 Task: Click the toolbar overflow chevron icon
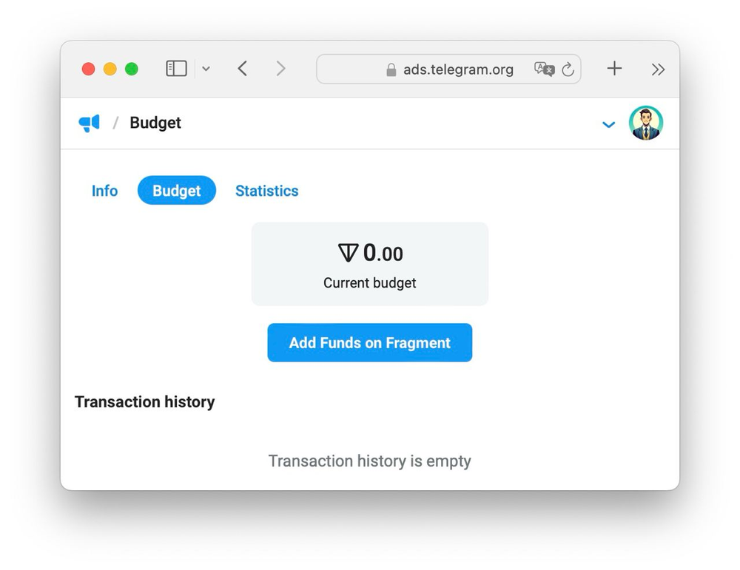(658, 69)
